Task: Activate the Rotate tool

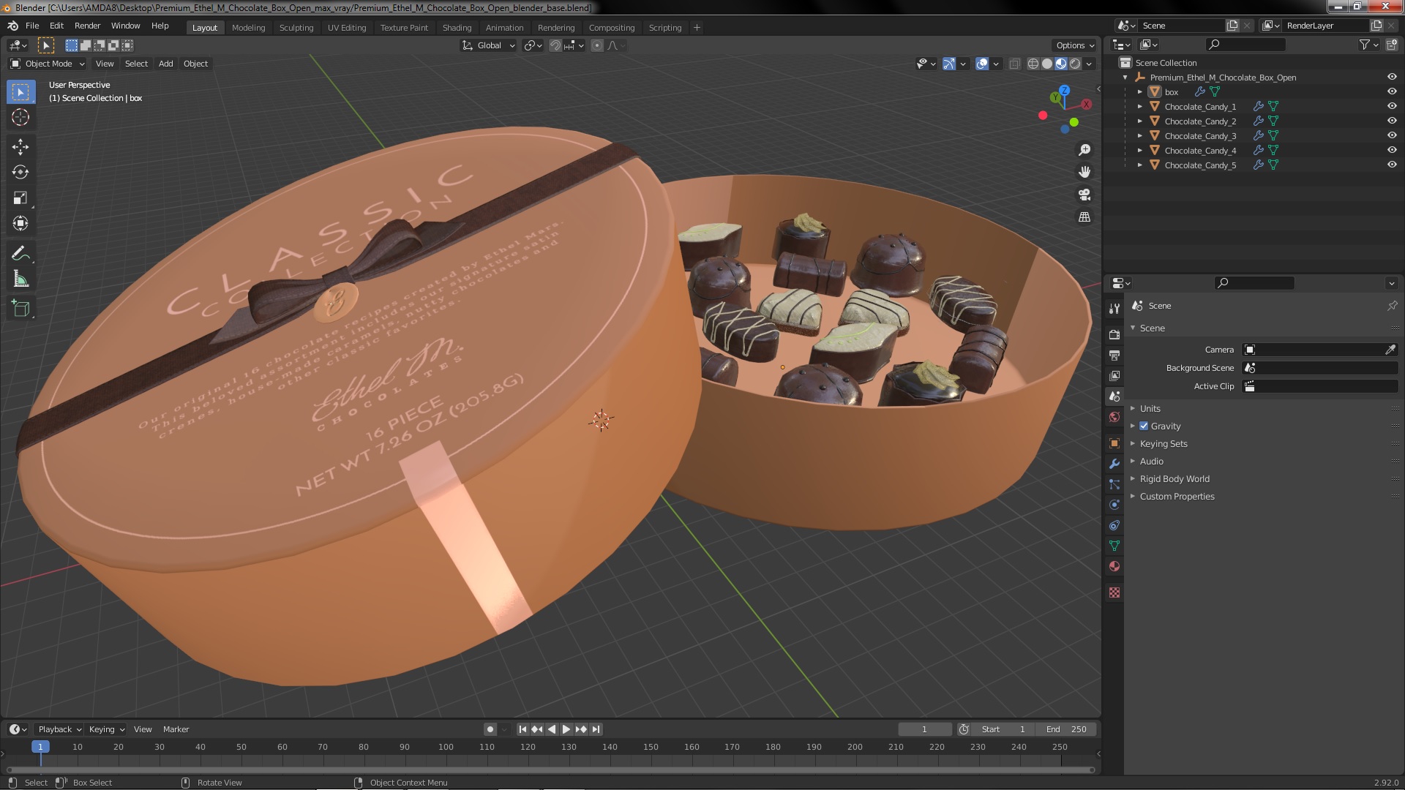Action: pos(20,173)
